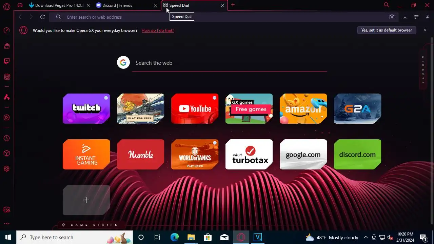Open GX Cleaner broom icon in sidebar

point(6,46)
